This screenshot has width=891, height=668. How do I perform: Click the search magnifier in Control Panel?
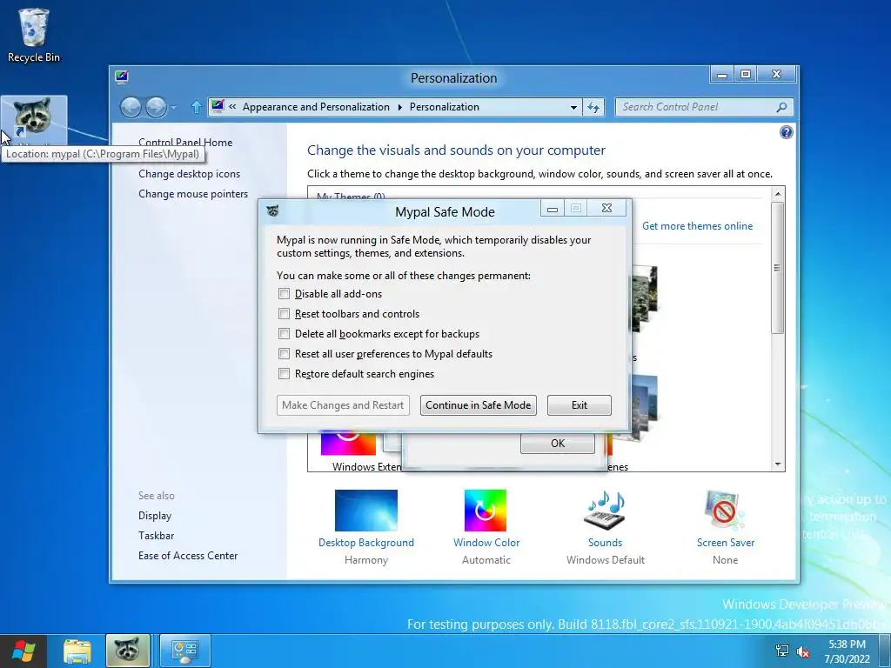782,107
